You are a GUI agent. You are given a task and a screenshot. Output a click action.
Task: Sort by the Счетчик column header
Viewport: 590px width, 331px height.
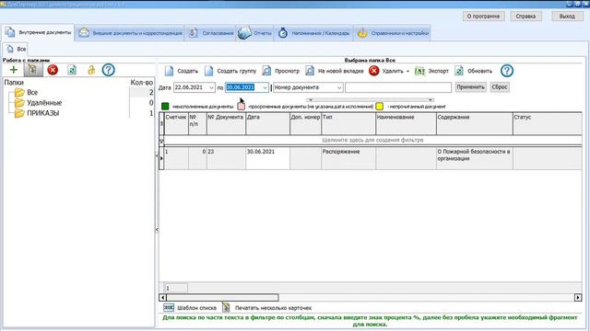pos(176,124)
